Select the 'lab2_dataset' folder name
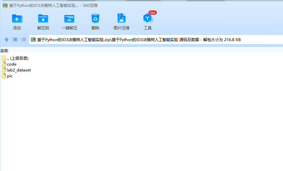Image resolution: width=283 pixels, height=171 pixels. coord(19,70)
